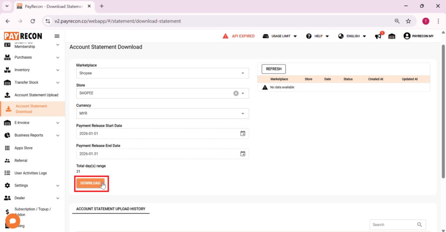Viewport: 446px width, 232px height.
Task: Click the Search input field
Action: point(397,225)
